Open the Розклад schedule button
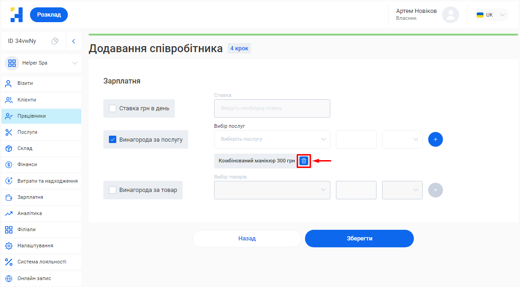 click(49, 15)
